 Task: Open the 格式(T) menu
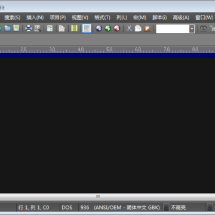click(102, 17)
